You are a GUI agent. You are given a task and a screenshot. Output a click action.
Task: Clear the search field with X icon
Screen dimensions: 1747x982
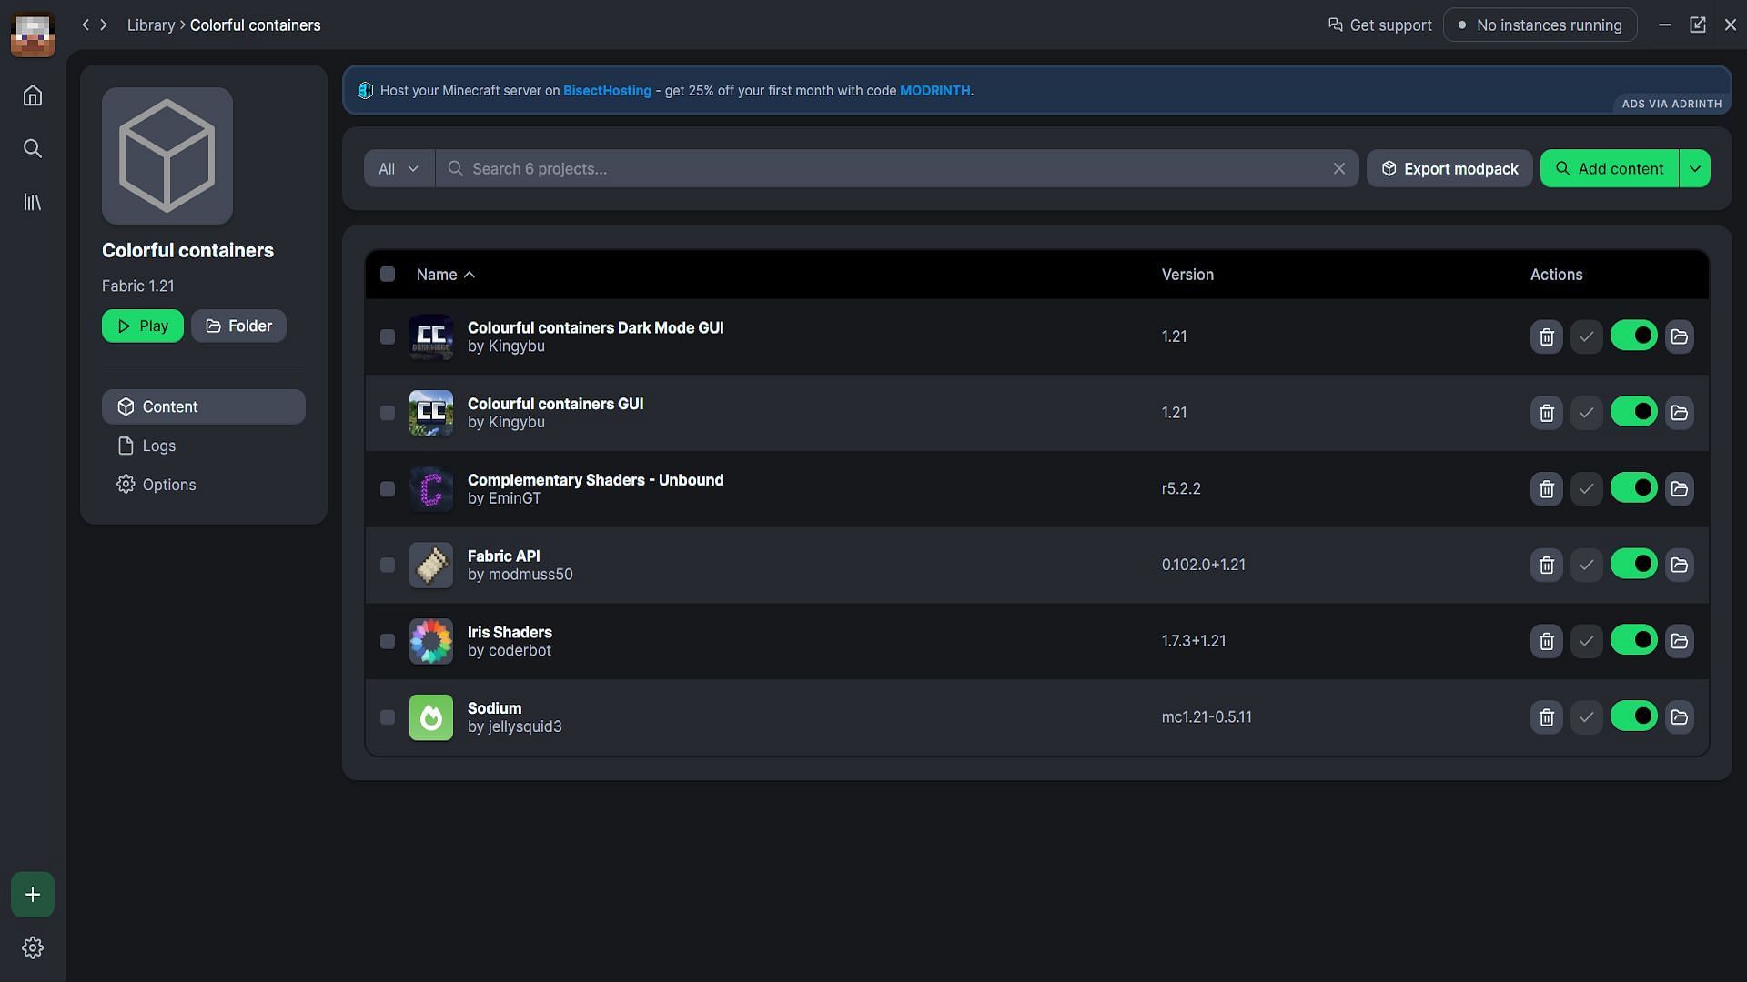(1338, 168)
